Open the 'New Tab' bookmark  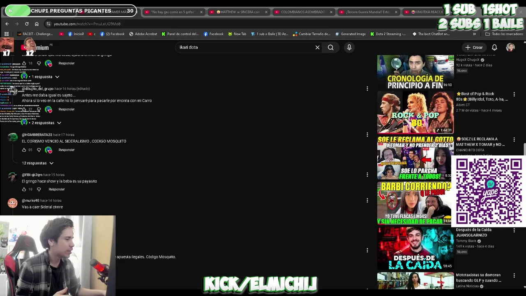point(237,34)
